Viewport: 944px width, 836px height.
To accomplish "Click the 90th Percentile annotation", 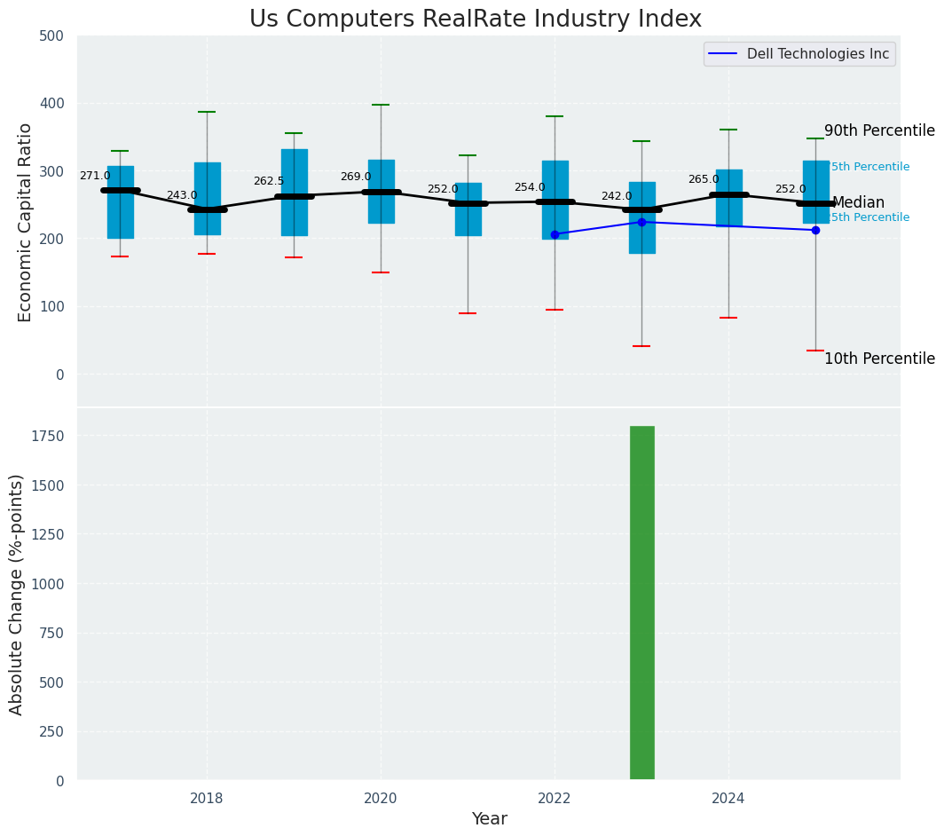I will (x=878, y=131).
